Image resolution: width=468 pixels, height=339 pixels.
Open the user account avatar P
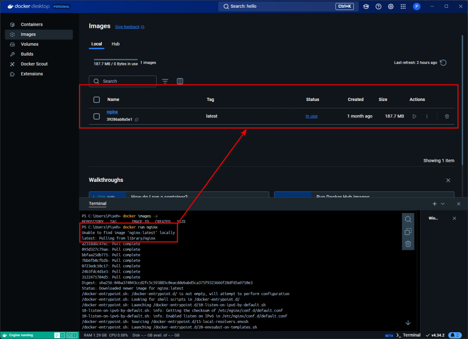point(417,6)
